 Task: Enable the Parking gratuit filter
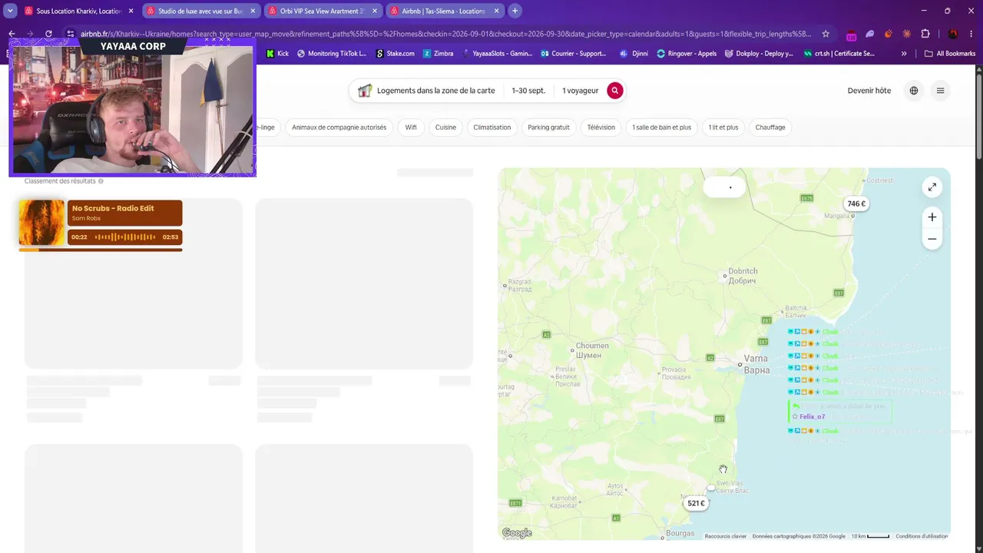548,127
